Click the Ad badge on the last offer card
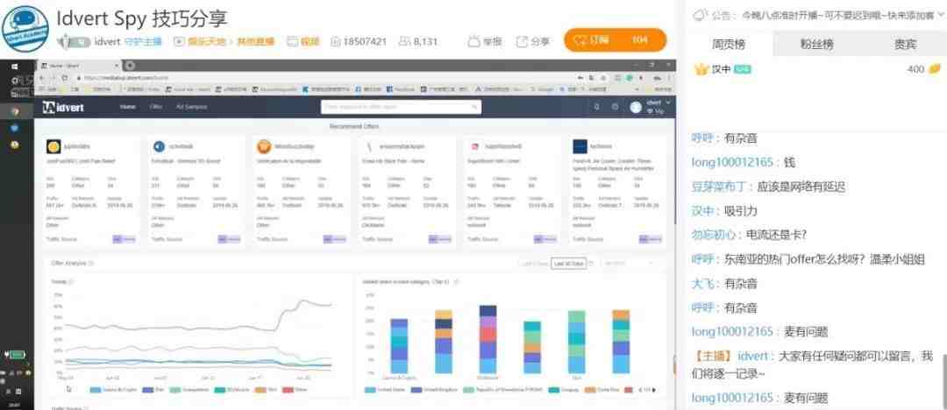947x410 pixels. tap(651, 239)
